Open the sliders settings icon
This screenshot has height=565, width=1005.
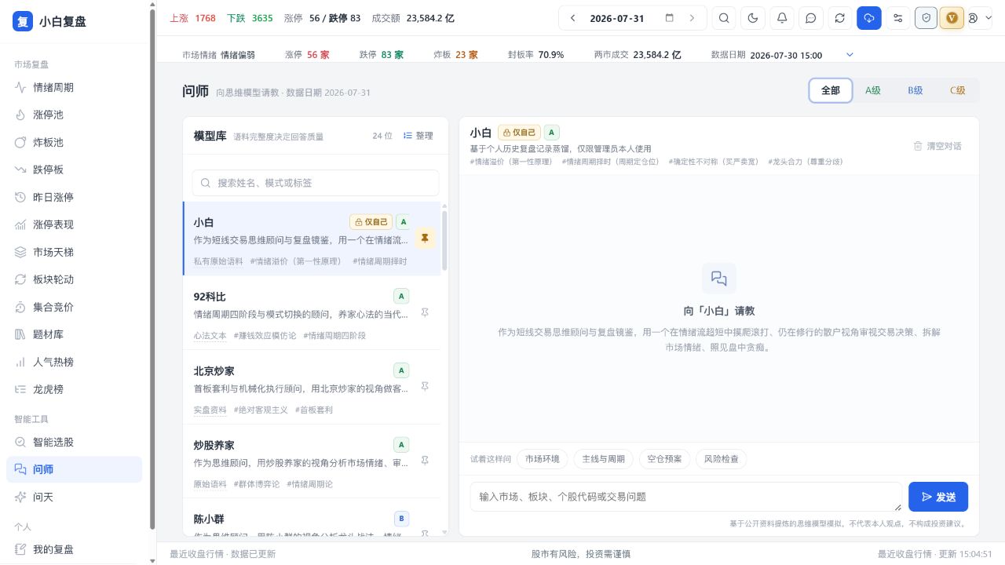pyautogui.click(x=898, y=18)
